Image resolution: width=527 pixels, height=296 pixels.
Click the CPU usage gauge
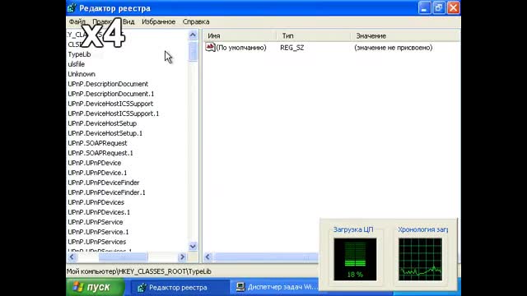click(355, 259)
